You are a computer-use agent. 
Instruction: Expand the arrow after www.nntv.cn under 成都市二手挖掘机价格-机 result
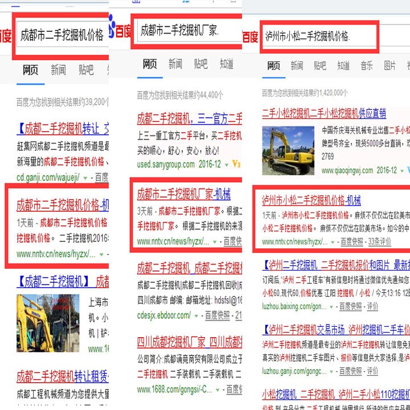coord(101,255)
